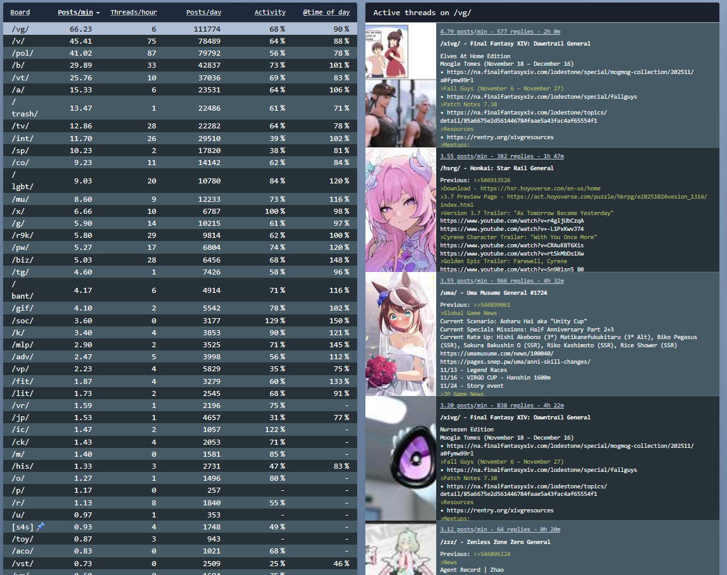Sort by Threads/hour column header
Viewport: 727px width, 575px height.
[x=133, y=13]
